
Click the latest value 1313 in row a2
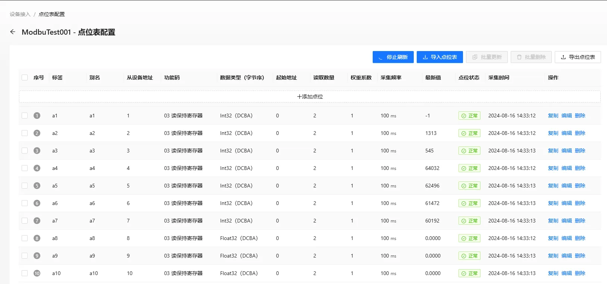click(431, 133)
